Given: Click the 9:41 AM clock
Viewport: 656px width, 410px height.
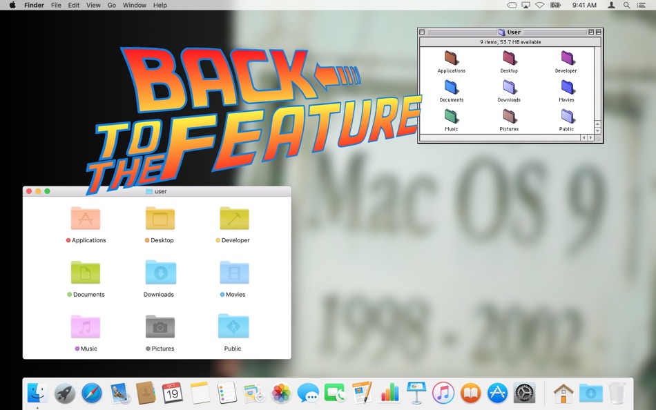Looking at the screenshot, I should pos(584,5).
